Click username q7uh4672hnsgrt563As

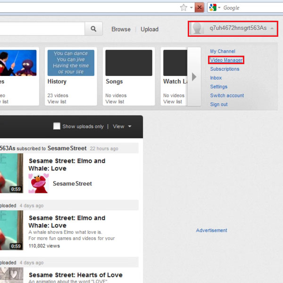point(238,28)
